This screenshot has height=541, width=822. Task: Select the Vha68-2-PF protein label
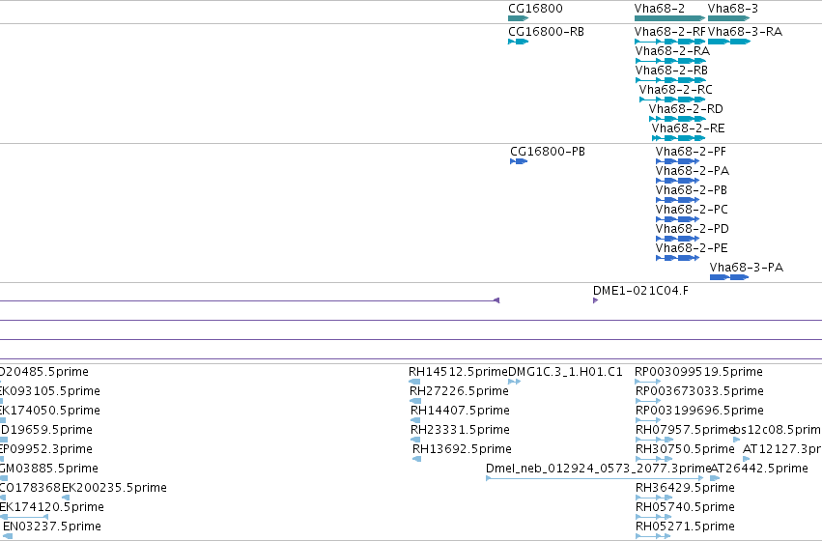tap(691, 152)
